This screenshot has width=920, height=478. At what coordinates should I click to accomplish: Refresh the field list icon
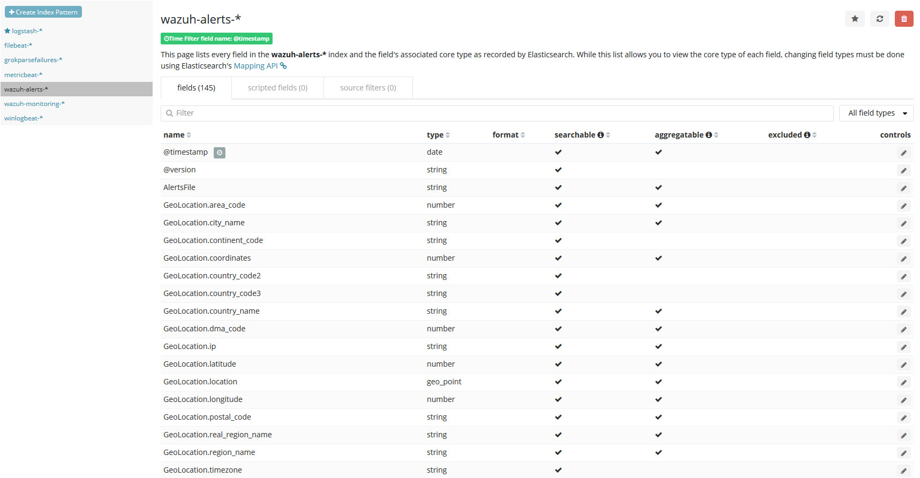tap(879, 19)
